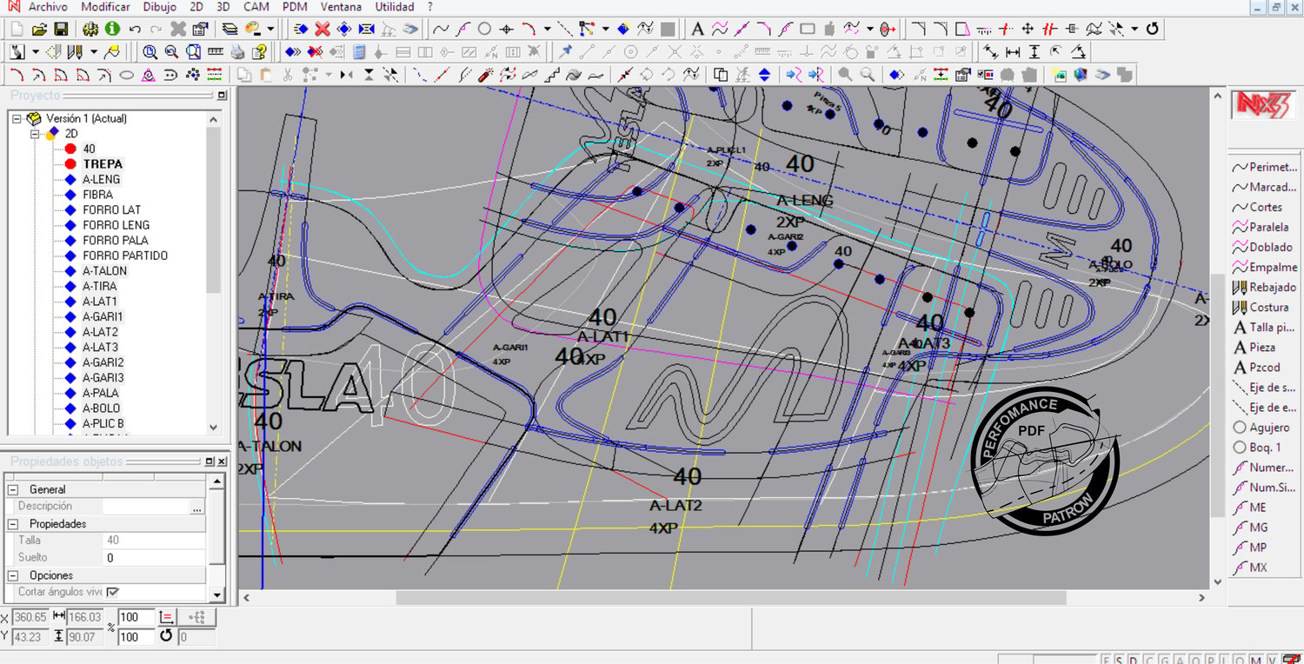Select the TREPA item in project tree
Screen dimensions: 1304x664
point(103,163)
